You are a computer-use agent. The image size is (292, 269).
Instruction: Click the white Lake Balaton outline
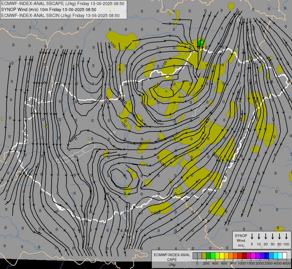[x=76, y=152]
